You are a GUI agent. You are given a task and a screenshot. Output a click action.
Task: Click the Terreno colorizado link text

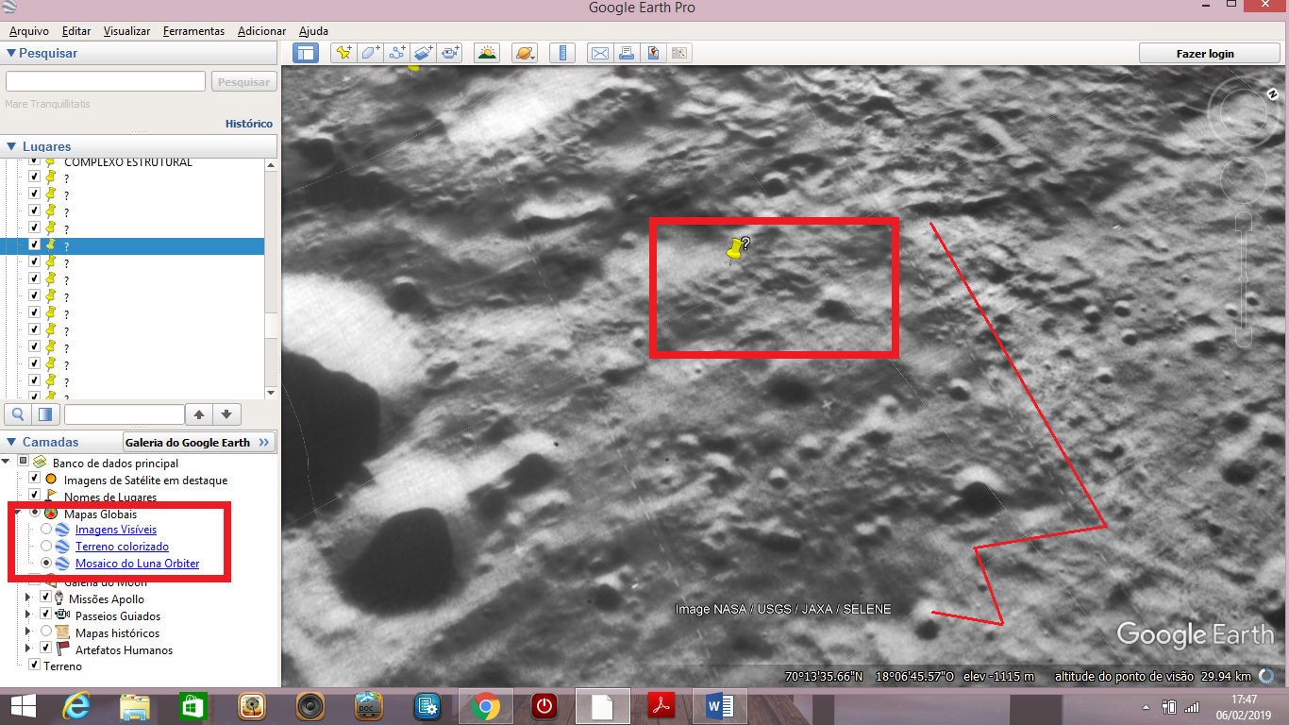pos(122,547)
